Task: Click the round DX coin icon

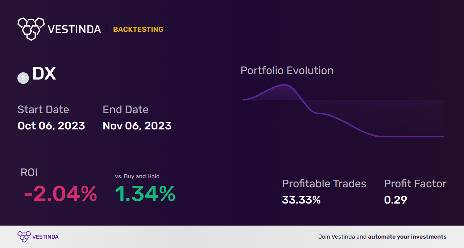Action: (23, 78)
